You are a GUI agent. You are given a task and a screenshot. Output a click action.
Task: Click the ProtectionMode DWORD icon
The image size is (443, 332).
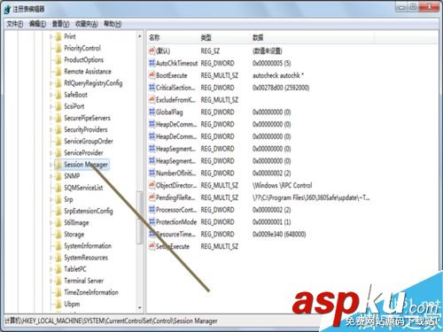pyautogui.click(x=152, y=221)
